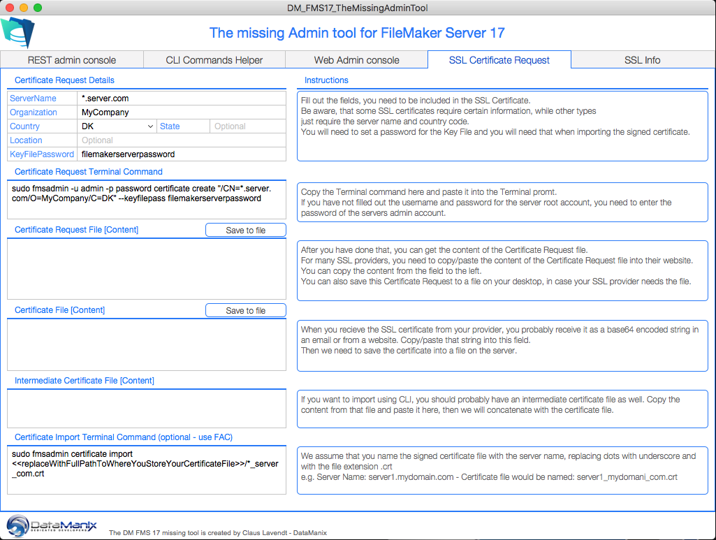Switch to the REST admin console tab
The height and width of the screenshot is (540, 716).
click(x=72, y=60)
